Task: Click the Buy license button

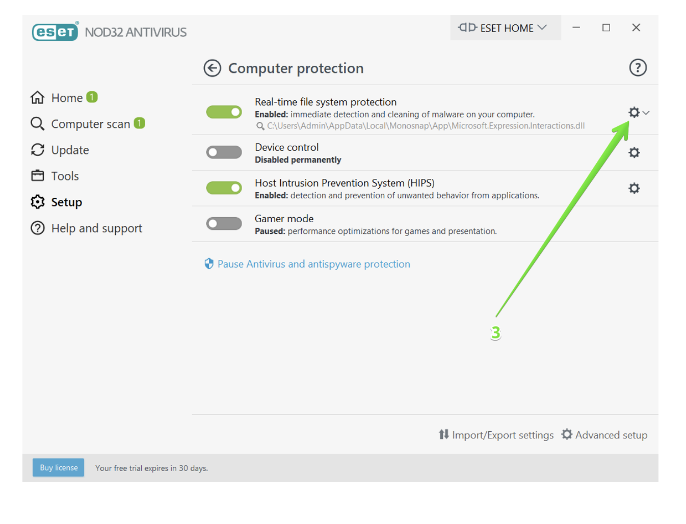Action: click(59, 467)
